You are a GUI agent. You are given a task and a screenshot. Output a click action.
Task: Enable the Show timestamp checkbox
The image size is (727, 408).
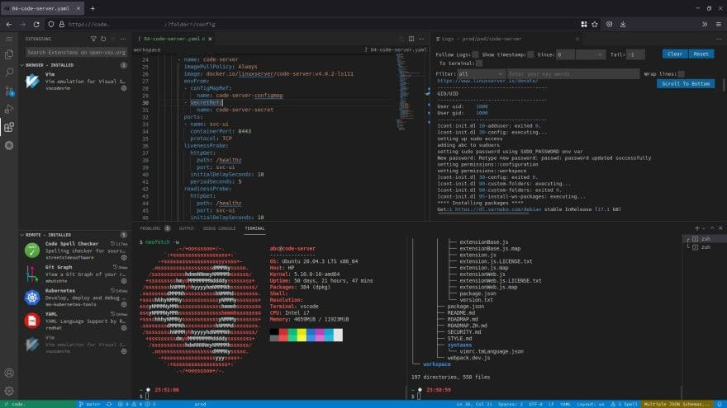pos(530,54)
